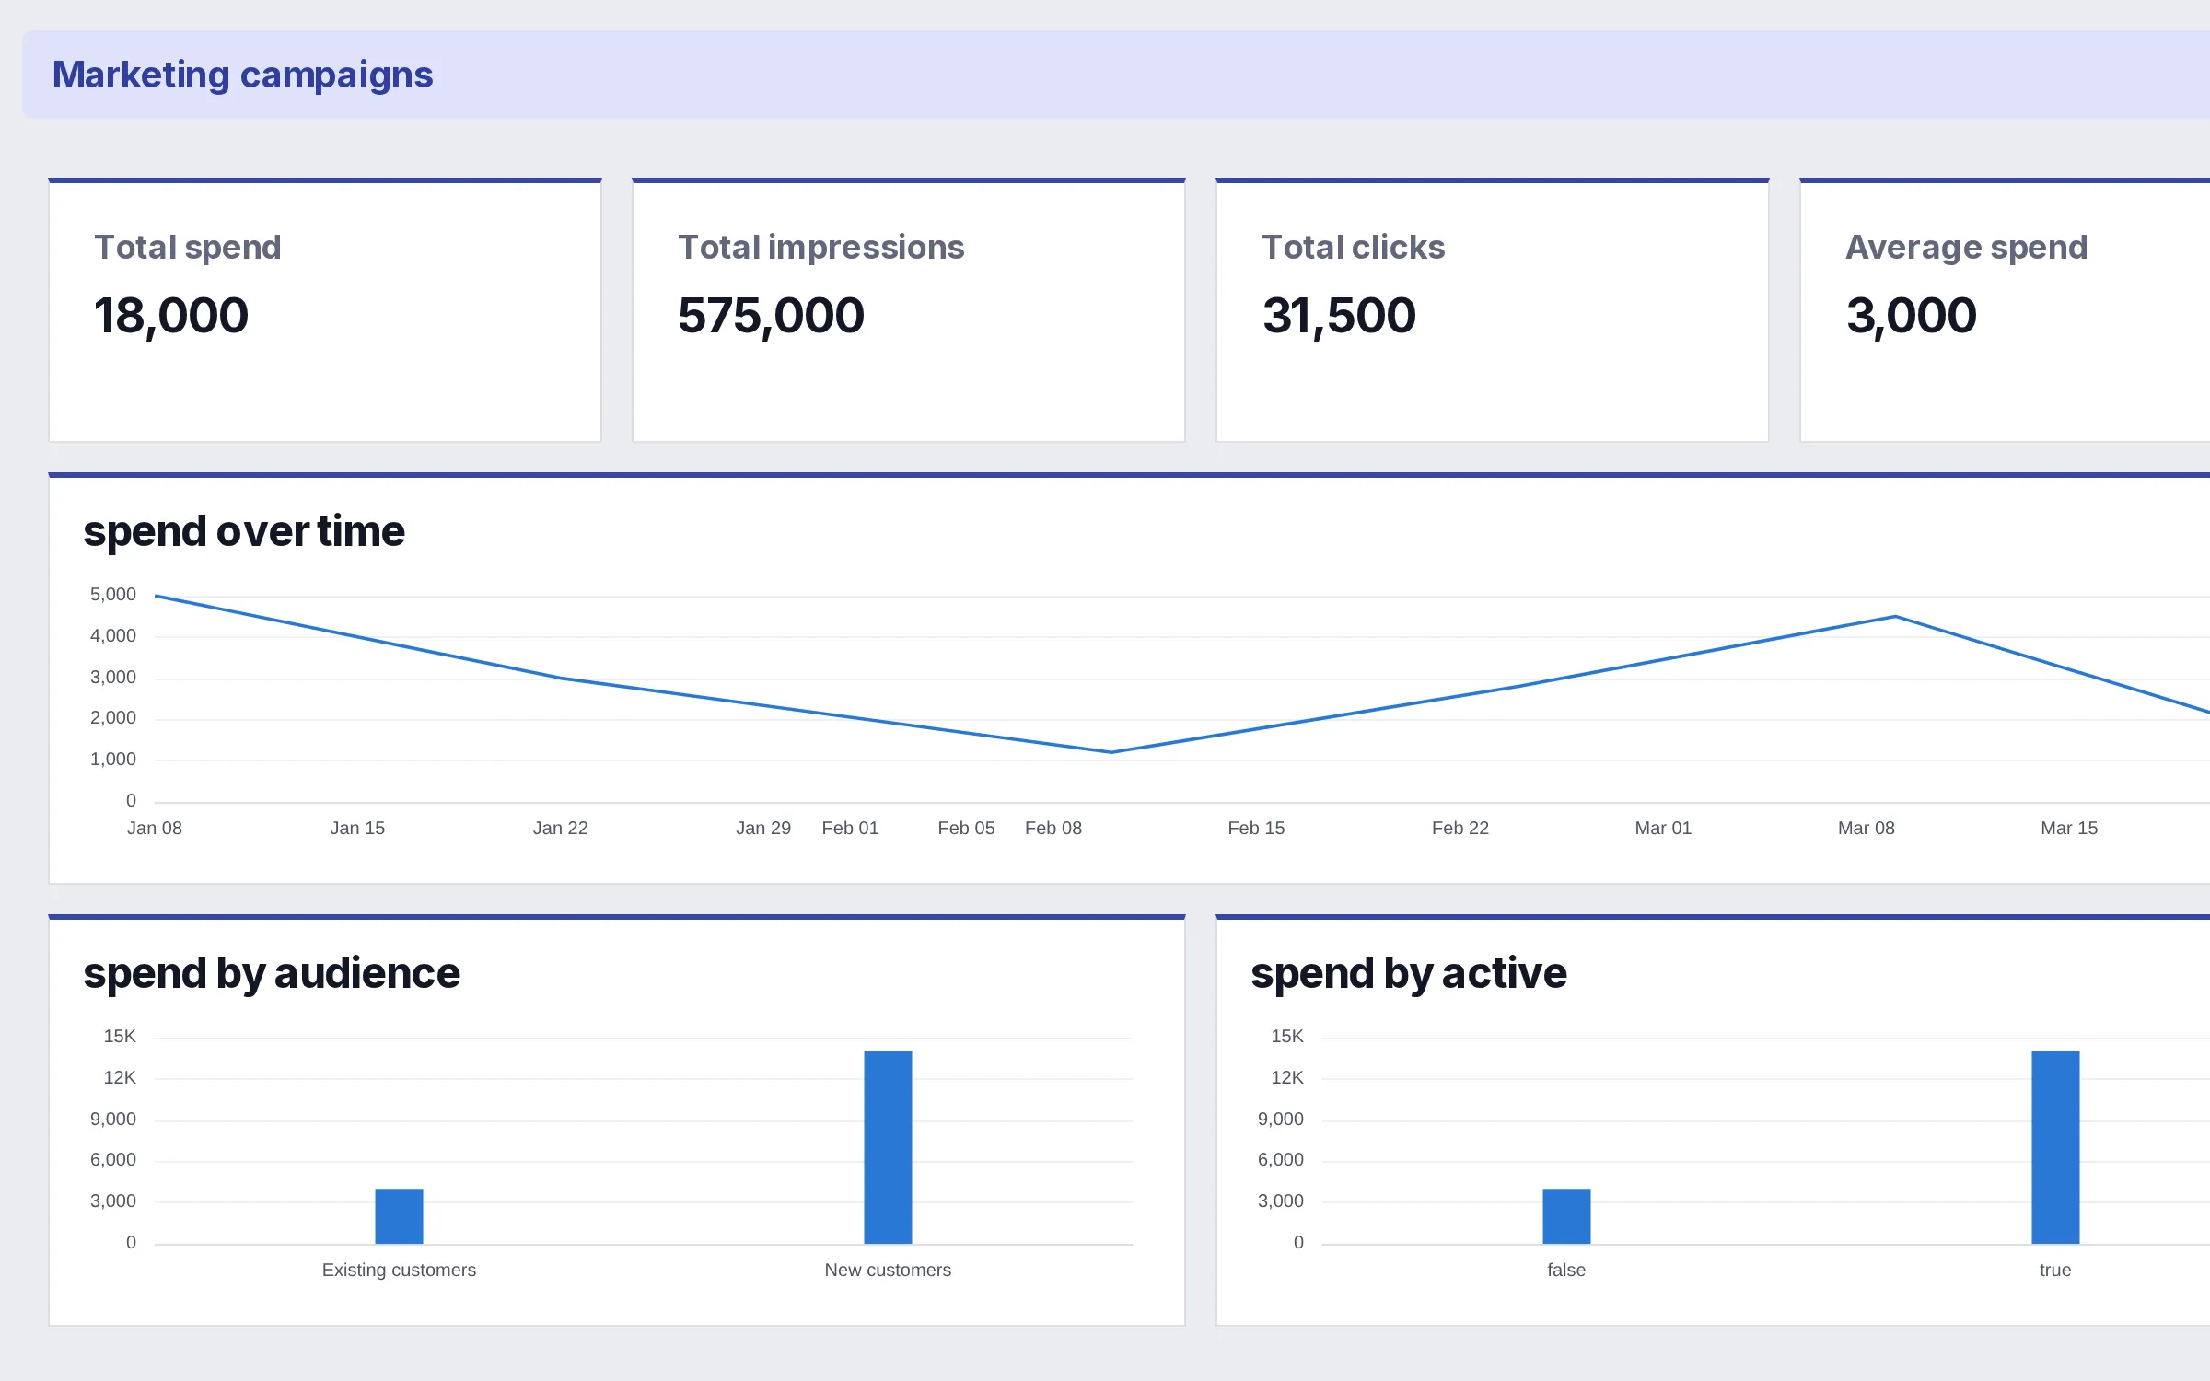The image size is (2210, 1381).
Task: Click the 1,000 y-axis label in spend over time
Action: click(x=112, y=760)
